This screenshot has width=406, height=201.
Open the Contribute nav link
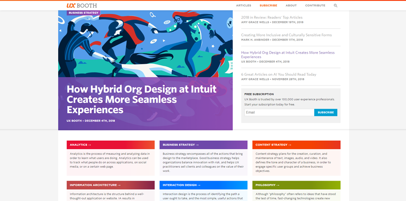315,6
